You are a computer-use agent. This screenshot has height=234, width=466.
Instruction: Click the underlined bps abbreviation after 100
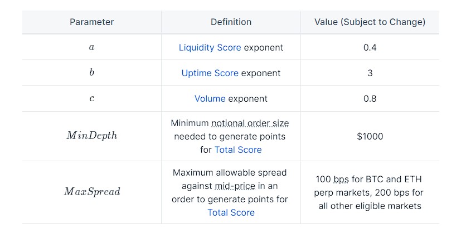341,180
